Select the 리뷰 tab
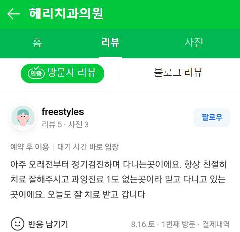The image size is (240, 232). point(110,42)
